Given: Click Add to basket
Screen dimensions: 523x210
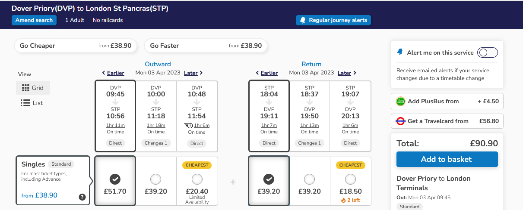Looking at the screenshot, I should tap(447, 159).
